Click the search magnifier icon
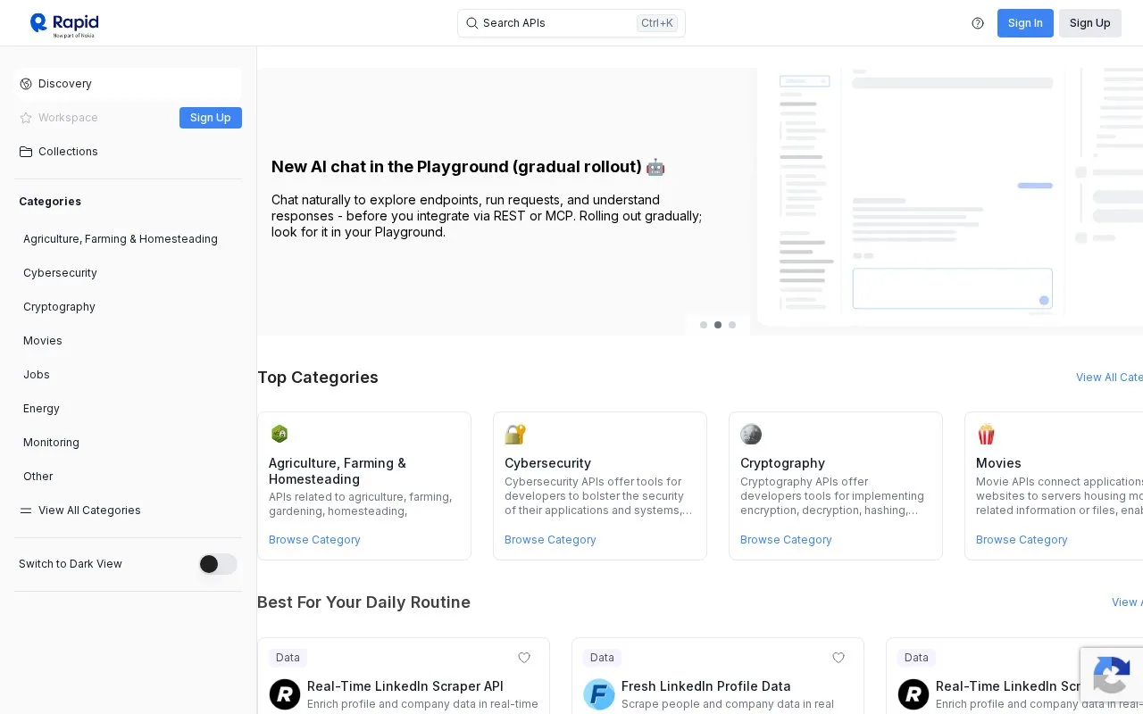The width and height of the screenshot is (1143, 714). pos(472,23)
